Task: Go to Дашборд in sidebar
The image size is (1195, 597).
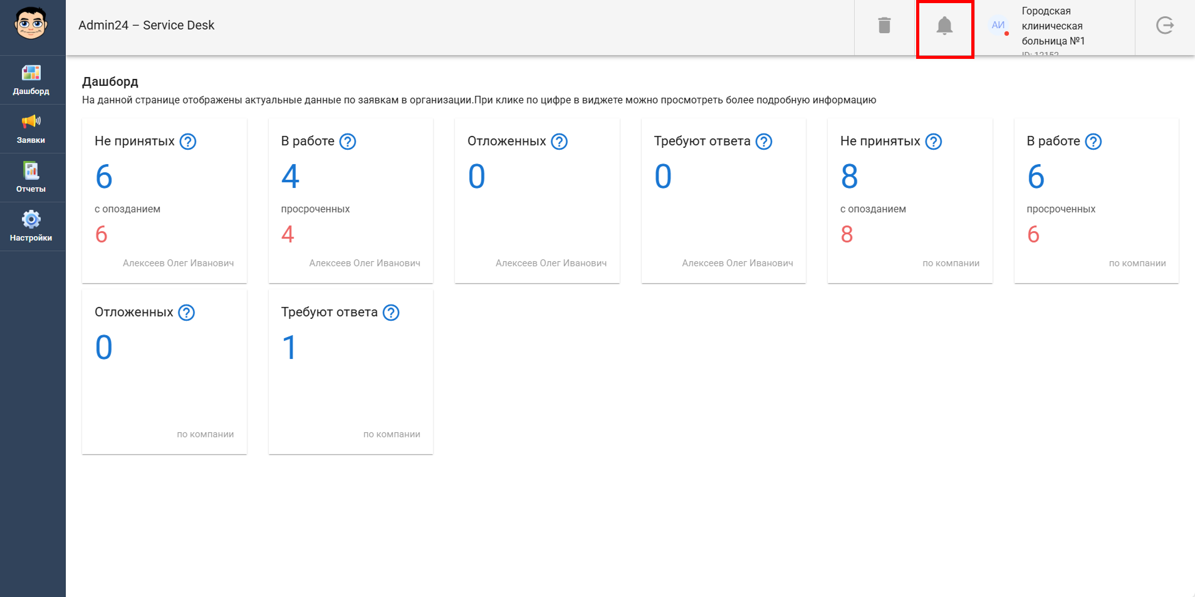Action: coord(31,80)
